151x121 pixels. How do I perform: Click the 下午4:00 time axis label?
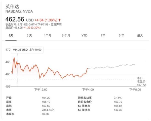point(88,89)
